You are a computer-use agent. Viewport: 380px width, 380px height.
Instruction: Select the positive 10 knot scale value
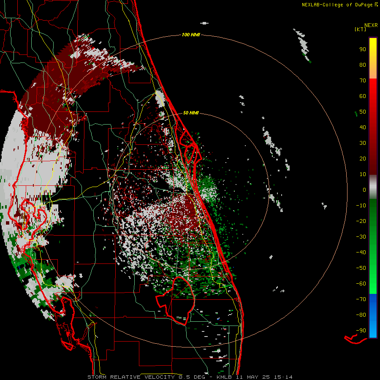coord(363,174)
